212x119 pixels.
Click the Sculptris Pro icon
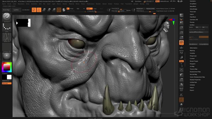pyautogui.click(x=64, y=10)
